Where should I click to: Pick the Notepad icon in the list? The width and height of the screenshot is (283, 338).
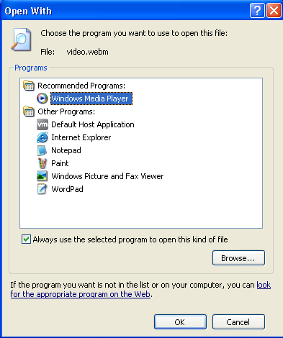click(x=42, y=150)
